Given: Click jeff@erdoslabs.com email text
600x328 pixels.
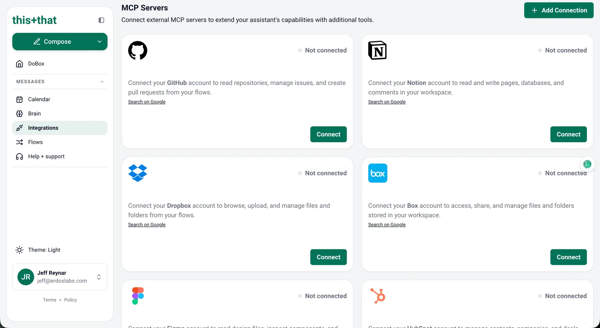Looking at the screenshot, I should (x=62, y=281).
